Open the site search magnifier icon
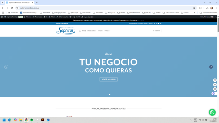Image resolution: width=219 pixels, height=123 pixels. point(79,31)
